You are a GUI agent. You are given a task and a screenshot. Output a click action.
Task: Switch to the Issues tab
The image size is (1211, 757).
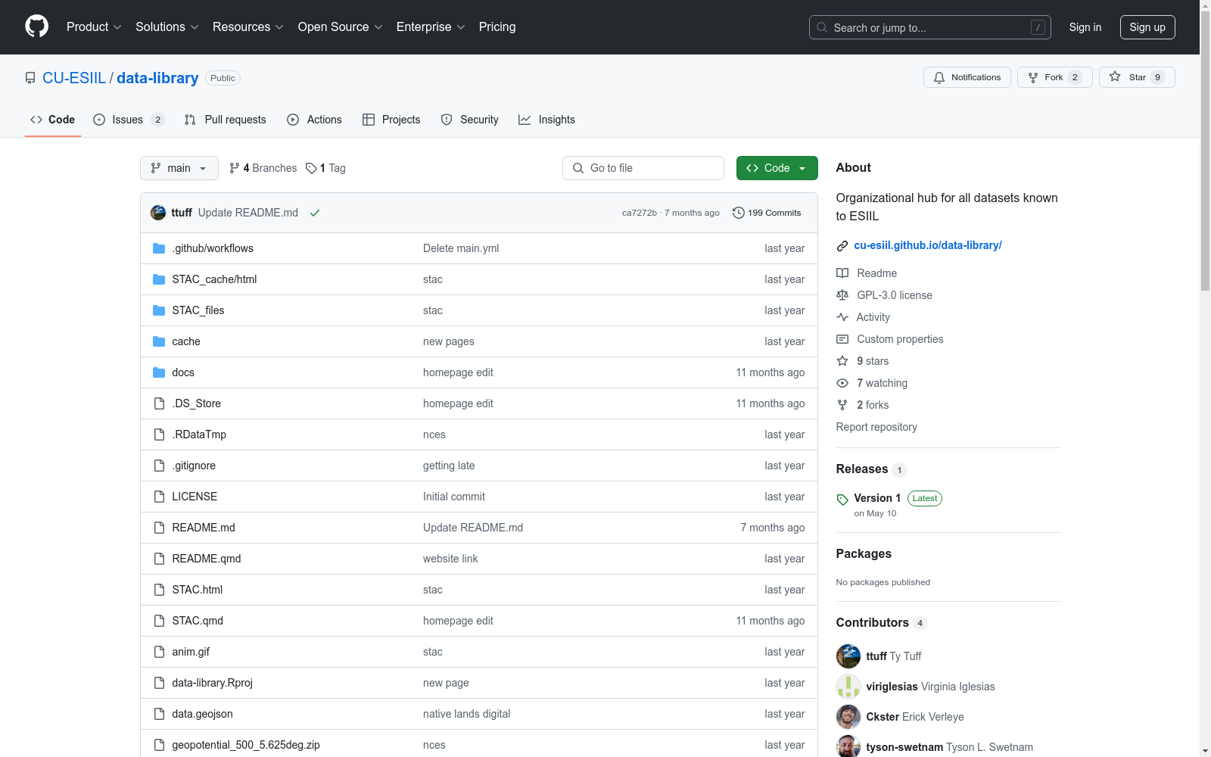click(x=129, y=120)
